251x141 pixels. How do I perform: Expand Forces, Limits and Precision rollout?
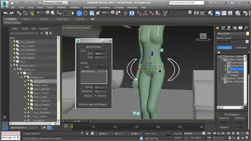coord(94,105)
